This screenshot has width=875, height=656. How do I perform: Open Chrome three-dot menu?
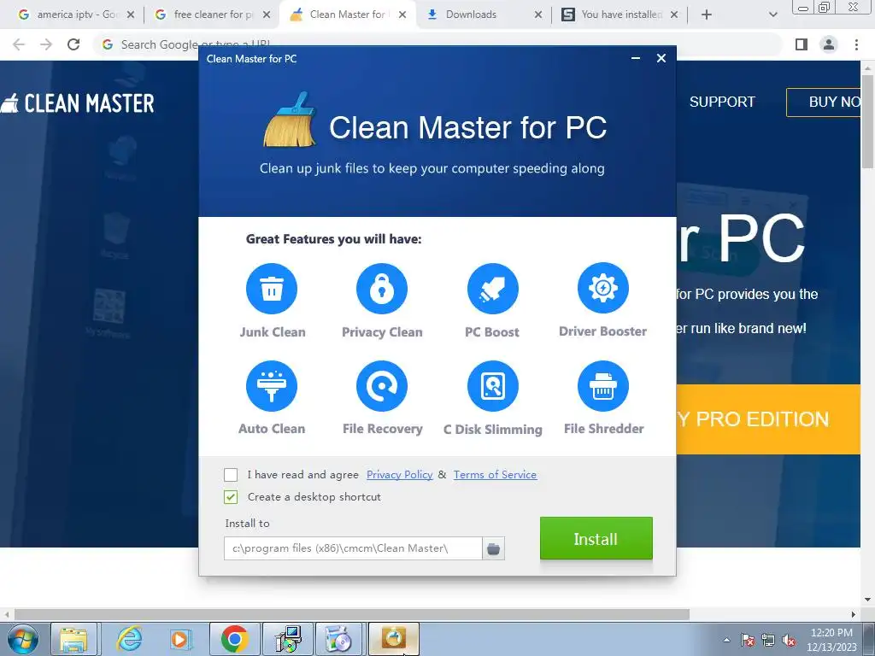coord(856,44)
